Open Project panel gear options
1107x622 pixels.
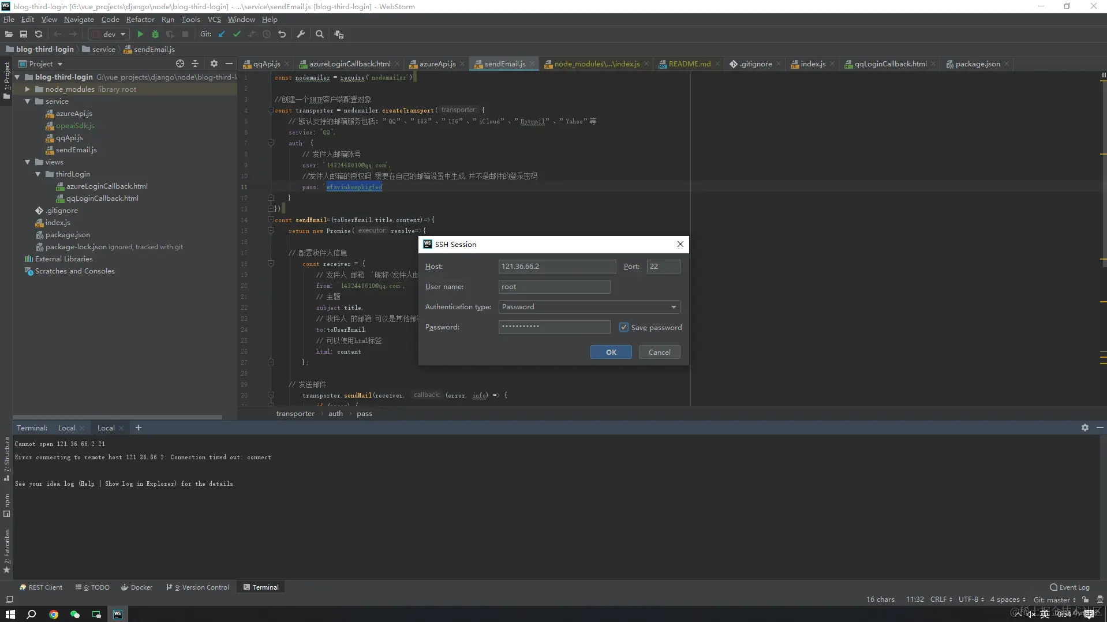pos(214,63)
